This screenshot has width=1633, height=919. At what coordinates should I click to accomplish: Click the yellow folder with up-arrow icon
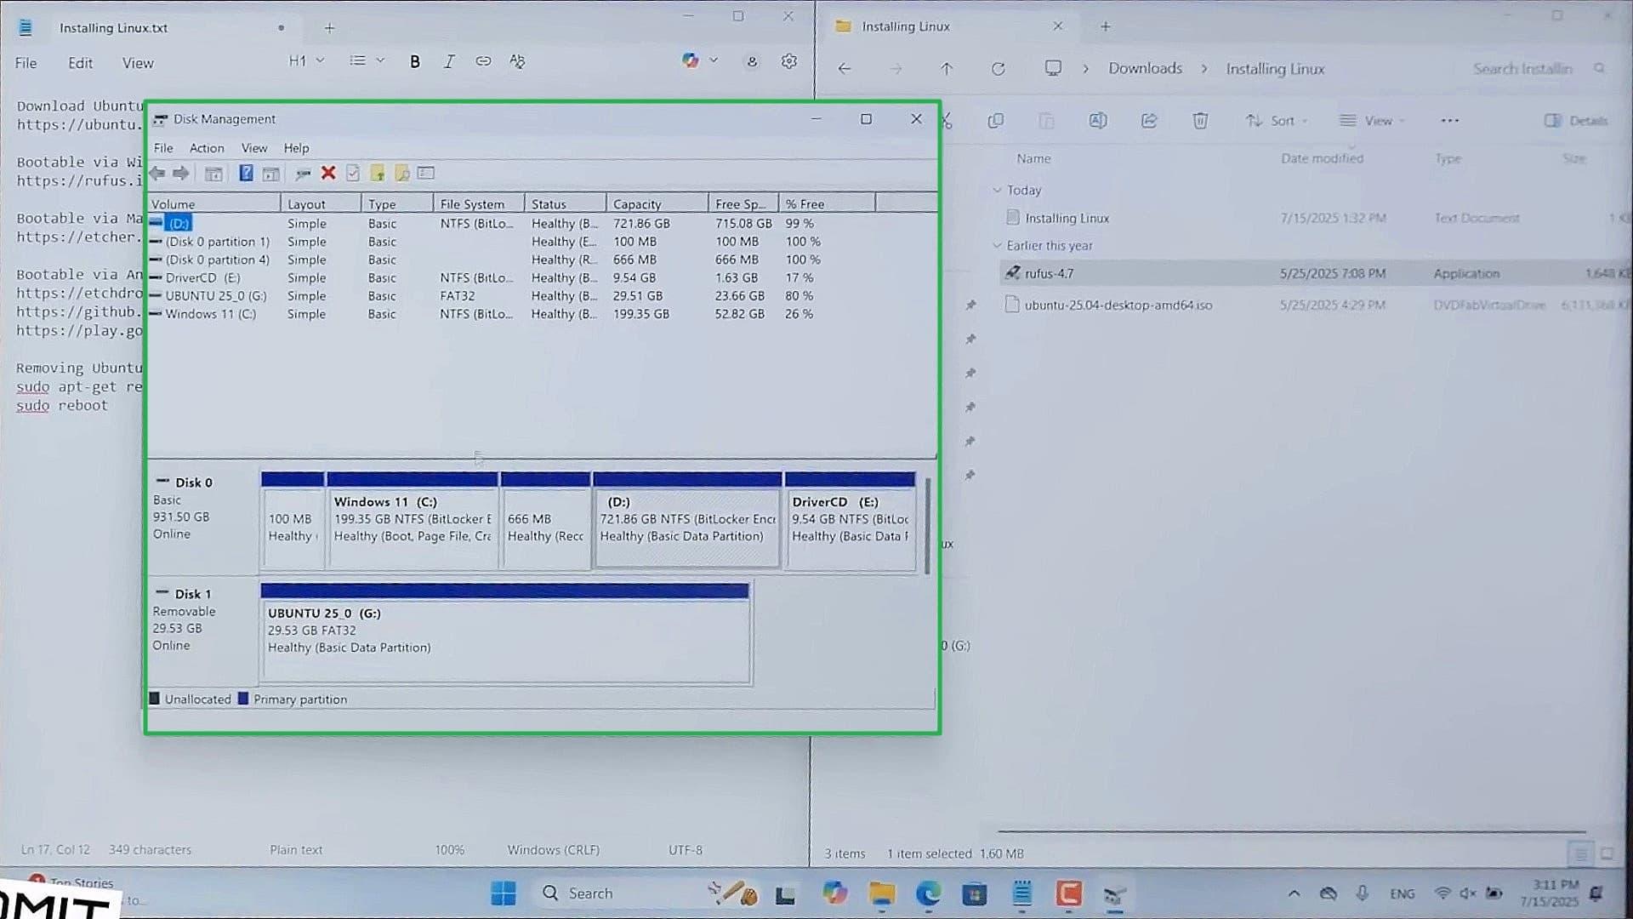(378, 174)
